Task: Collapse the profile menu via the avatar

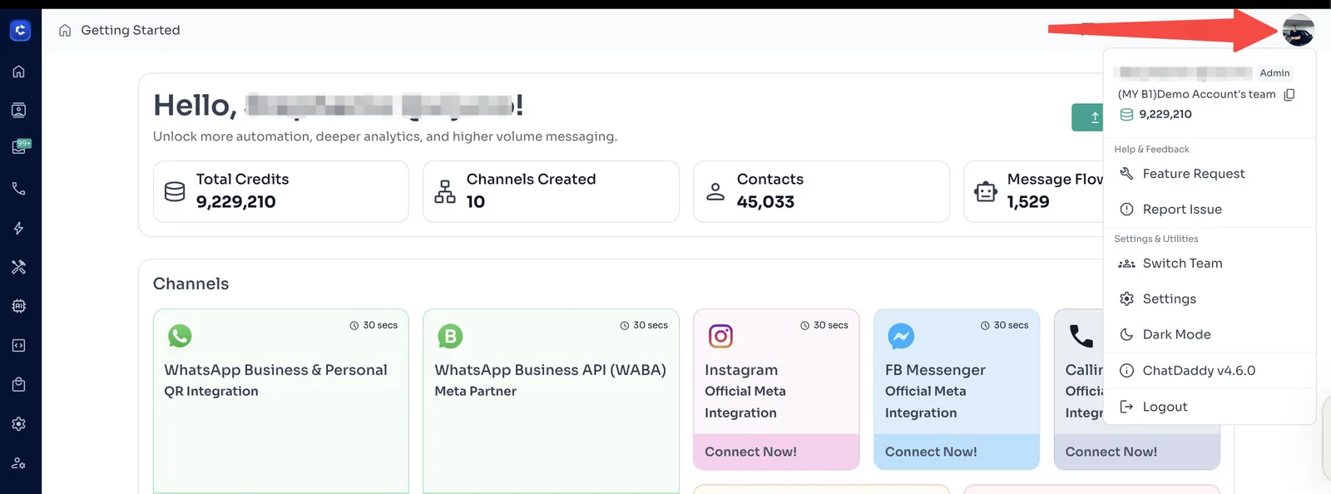Action: click(1298, 31)
